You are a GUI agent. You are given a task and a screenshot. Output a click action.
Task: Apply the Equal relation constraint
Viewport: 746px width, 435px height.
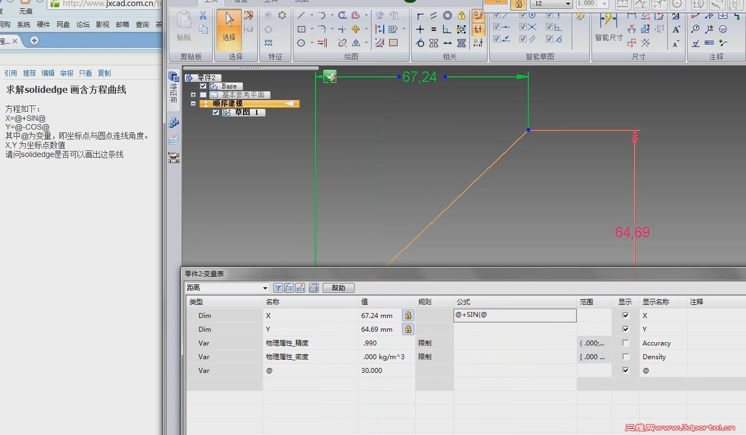click(434, 29)
